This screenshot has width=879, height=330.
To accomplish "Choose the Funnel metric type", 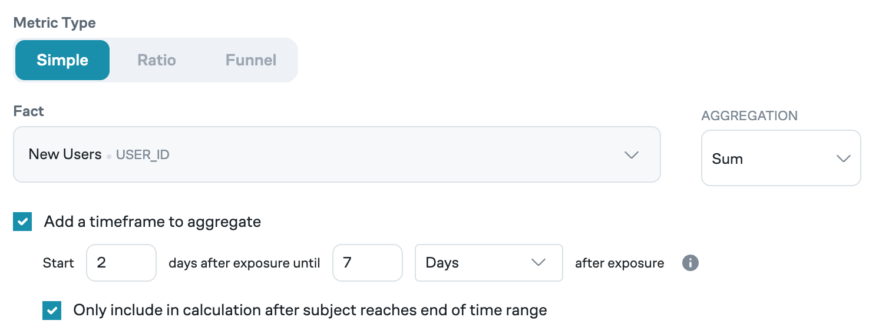I will [x=251, y=60].
